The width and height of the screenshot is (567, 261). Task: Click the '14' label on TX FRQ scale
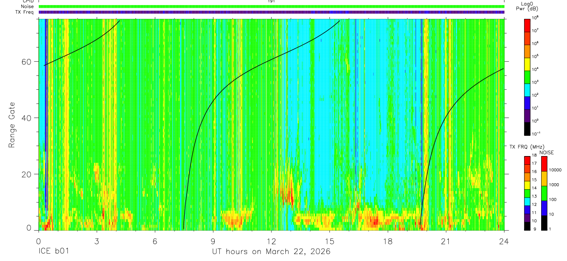(x=535, y=188)
